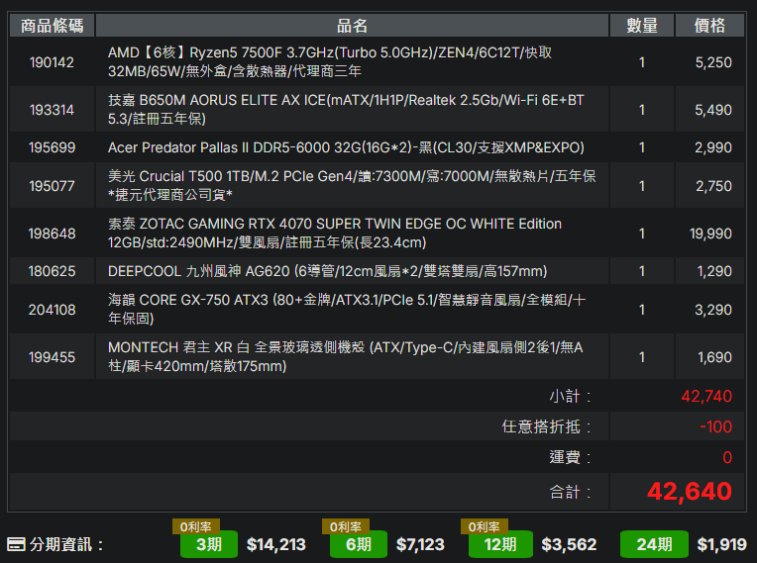This screenshot has width=757, height=563.
Task: Click the price 2,990
Action: tap(713, 147)
